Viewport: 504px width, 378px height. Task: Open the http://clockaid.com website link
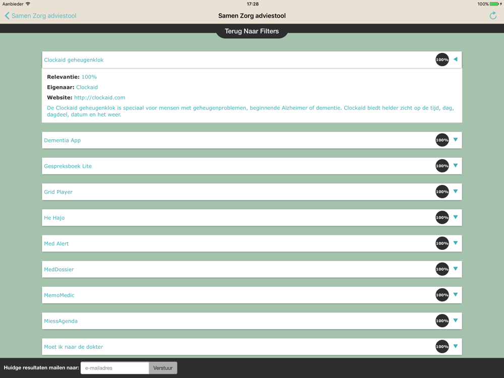click(100, 97)
